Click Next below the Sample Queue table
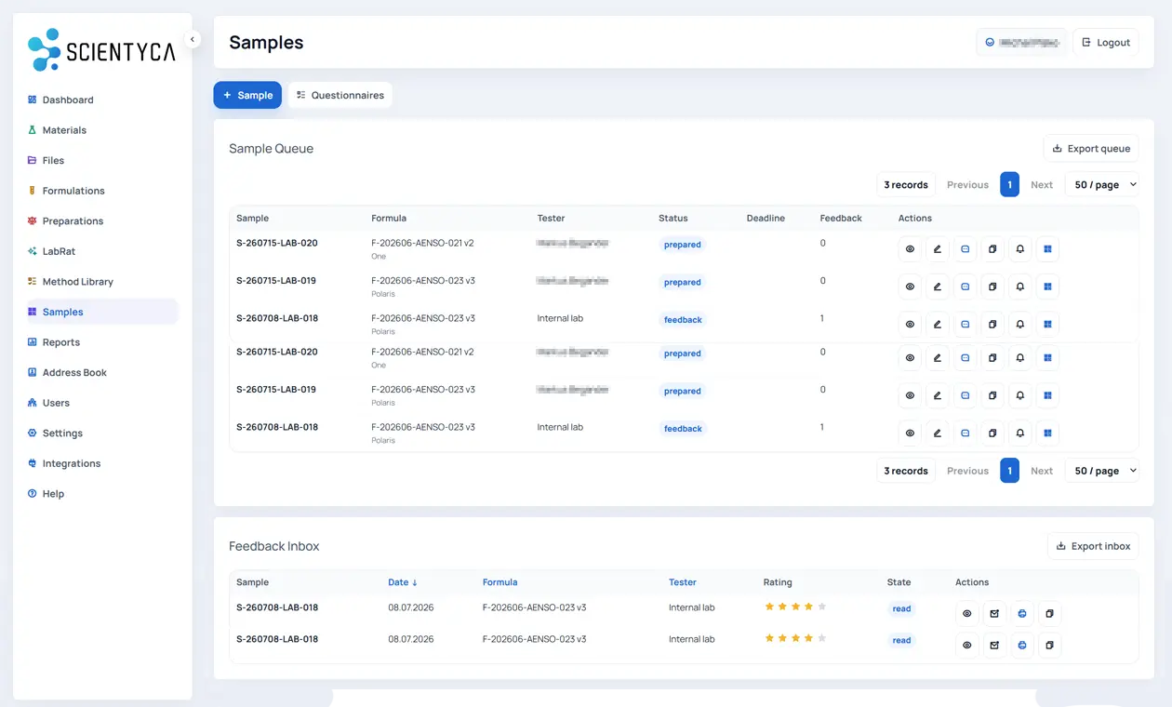 (1042, 471)
